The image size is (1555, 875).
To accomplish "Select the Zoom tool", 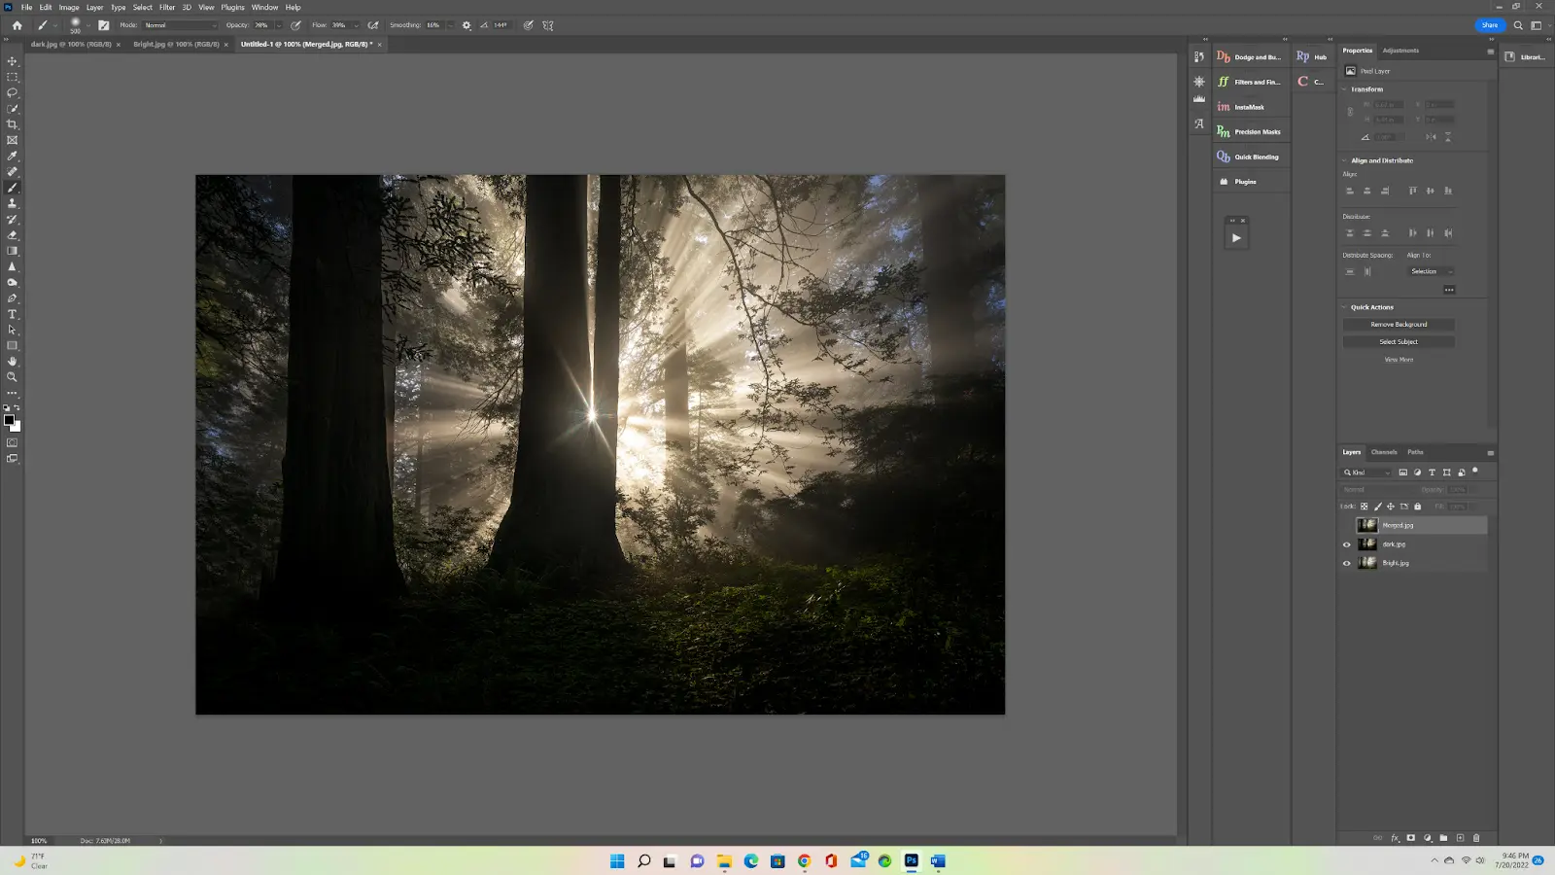I will pos(12,377).
